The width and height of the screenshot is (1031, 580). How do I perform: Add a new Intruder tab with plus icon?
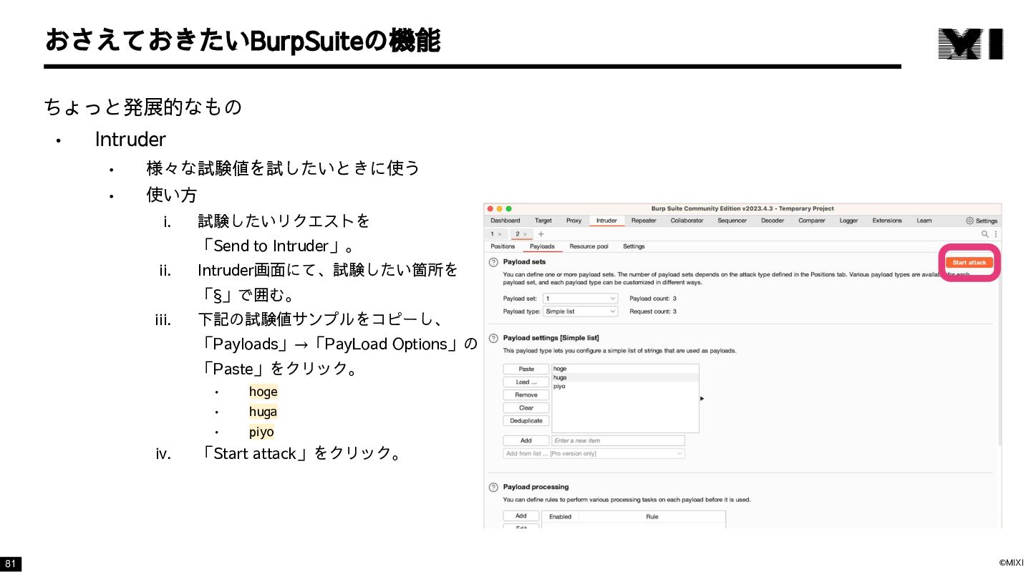tap(541, 234)
